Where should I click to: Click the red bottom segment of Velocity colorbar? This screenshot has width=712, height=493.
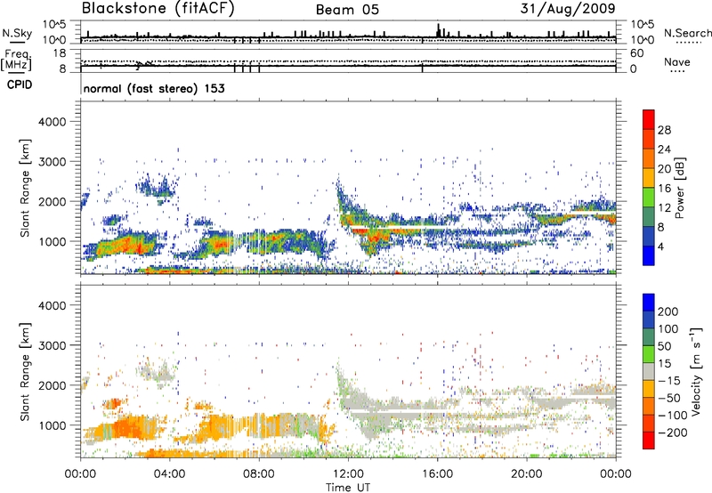(x=649, y=440)
